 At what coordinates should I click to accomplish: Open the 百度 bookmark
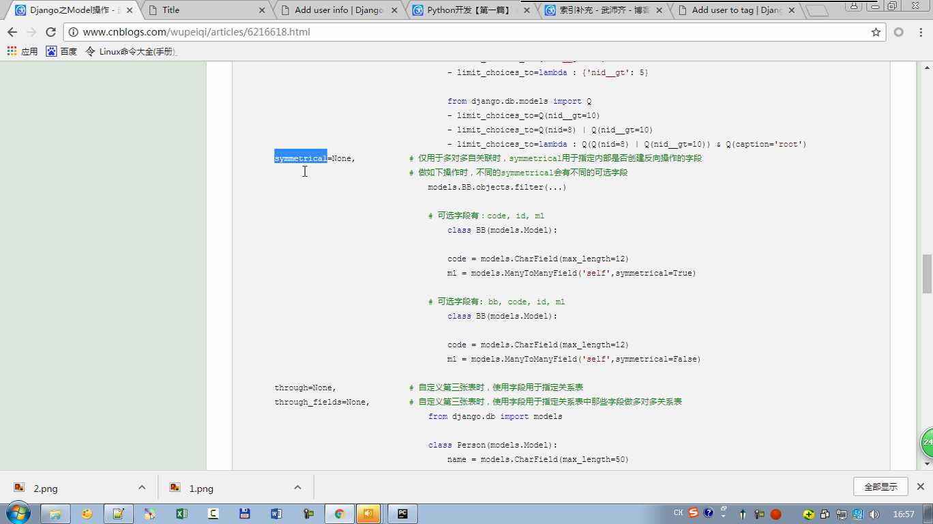click(61, 51)
